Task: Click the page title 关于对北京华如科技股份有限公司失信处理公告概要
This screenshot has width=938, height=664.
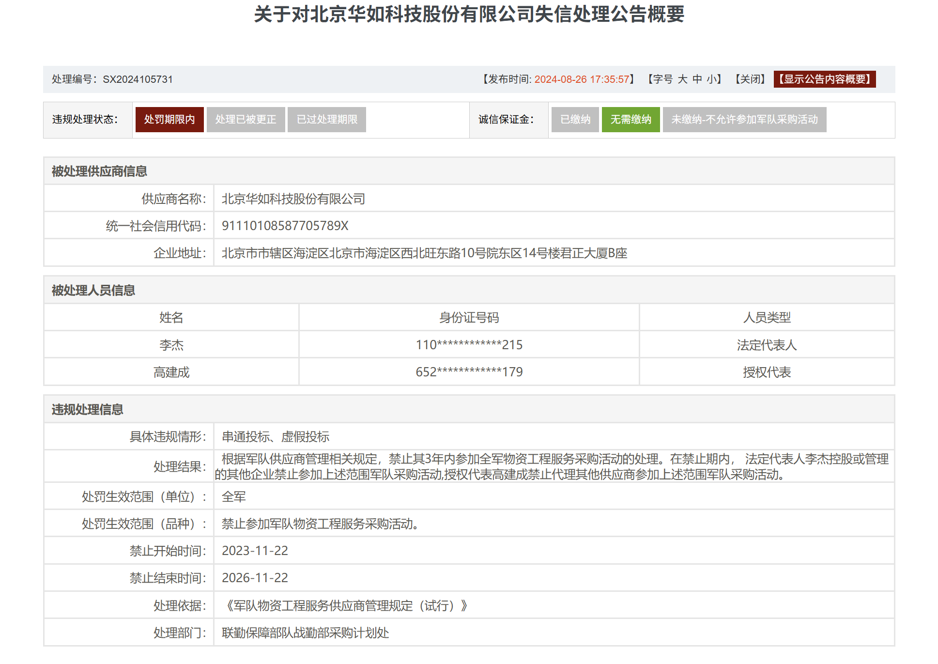Action: pyautogui.click(x=469, y=14)
